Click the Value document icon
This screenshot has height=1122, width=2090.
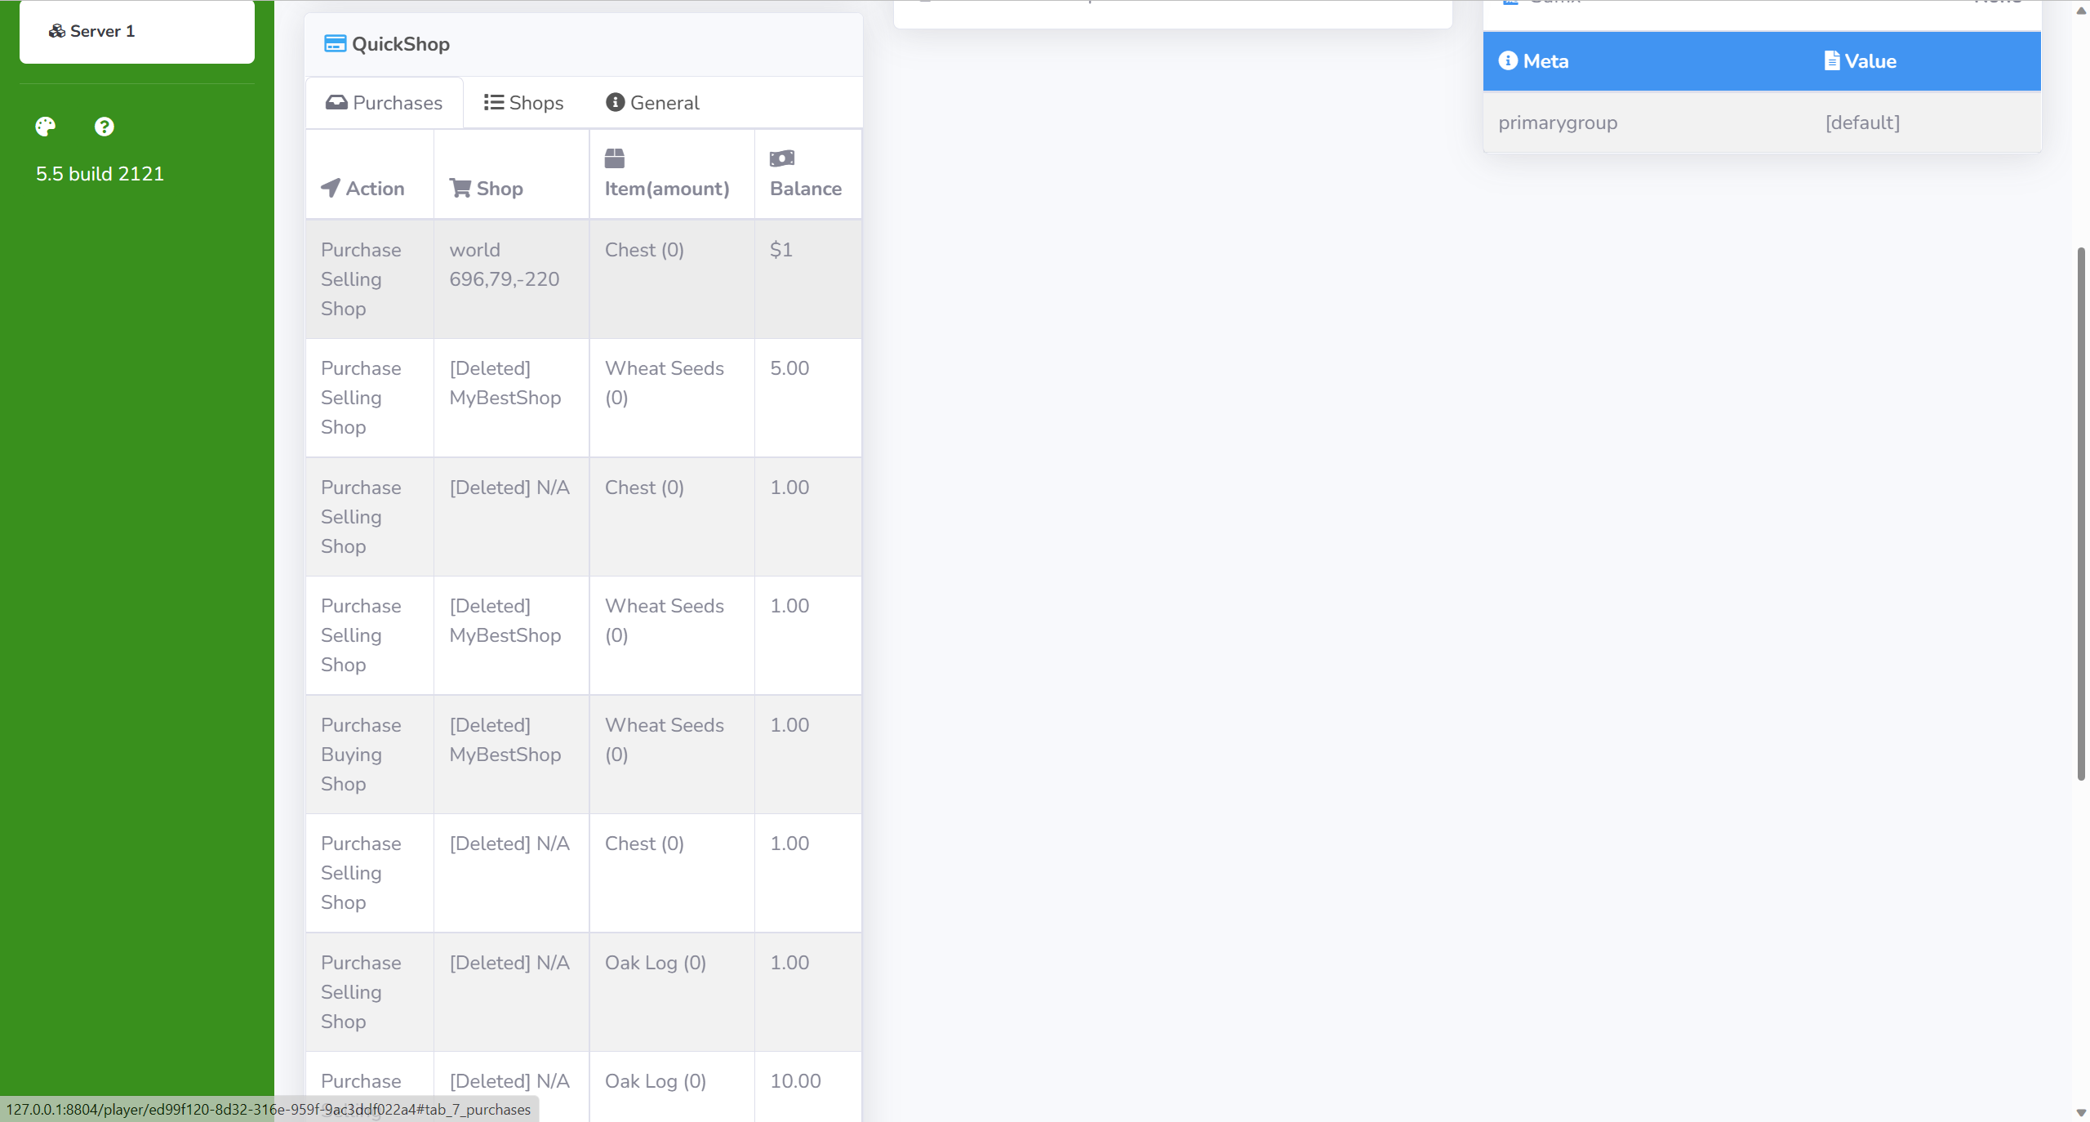(1832, 61)
